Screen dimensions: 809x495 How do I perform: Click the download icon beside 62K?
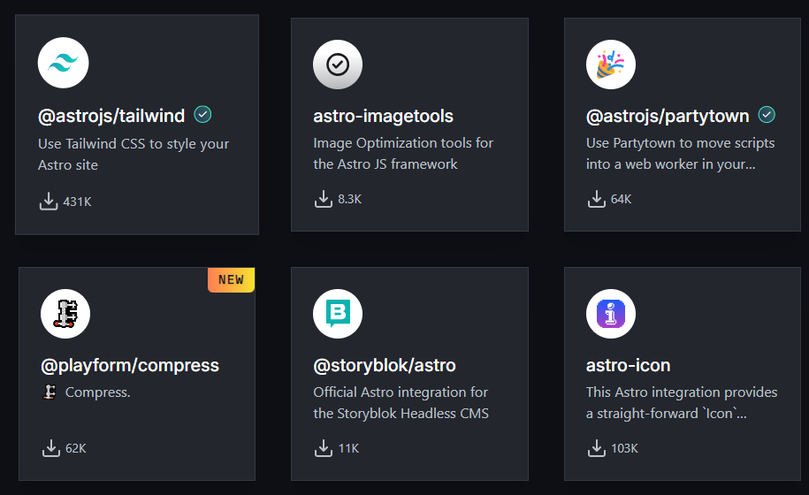[x=51, y=448]
